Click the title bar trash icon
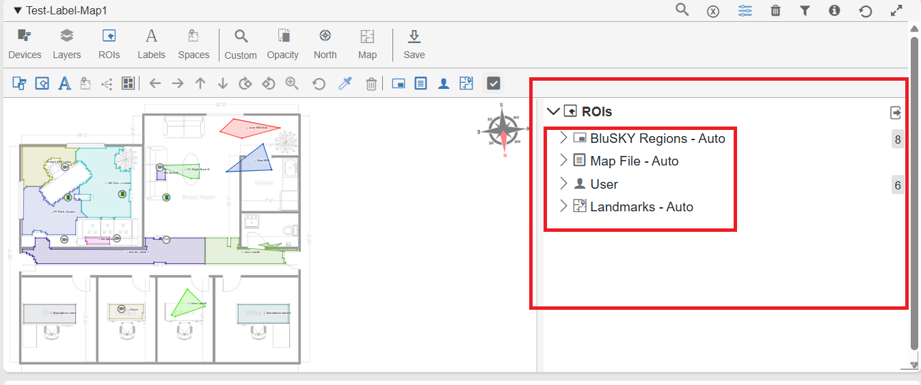Viewport: 921px width, 385px height. point(775,10)
